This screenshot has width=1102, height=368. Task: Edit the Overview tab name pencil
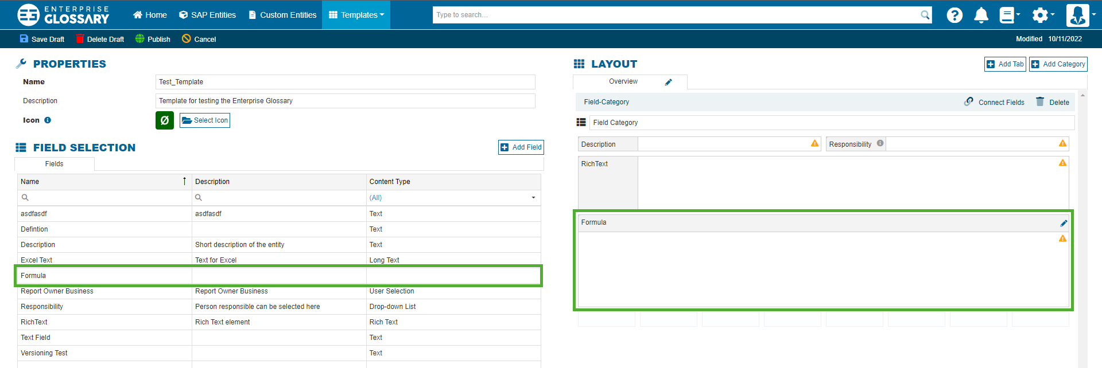pyautogui.click(x=669, y=82)
